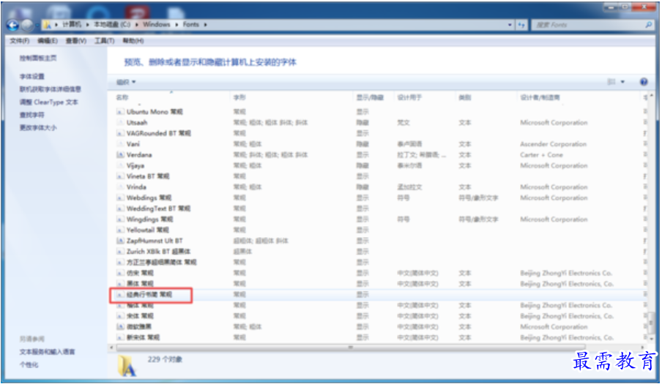Viewport: 662px width, 384px height.
Task: Open the help question-mark icon
Action: pyautogui.click(x=644, y=82)
